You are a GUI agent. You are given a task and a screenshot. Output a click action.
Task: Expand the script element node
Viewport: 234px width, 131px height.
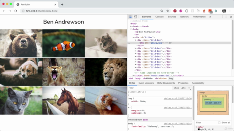point(133,75)
